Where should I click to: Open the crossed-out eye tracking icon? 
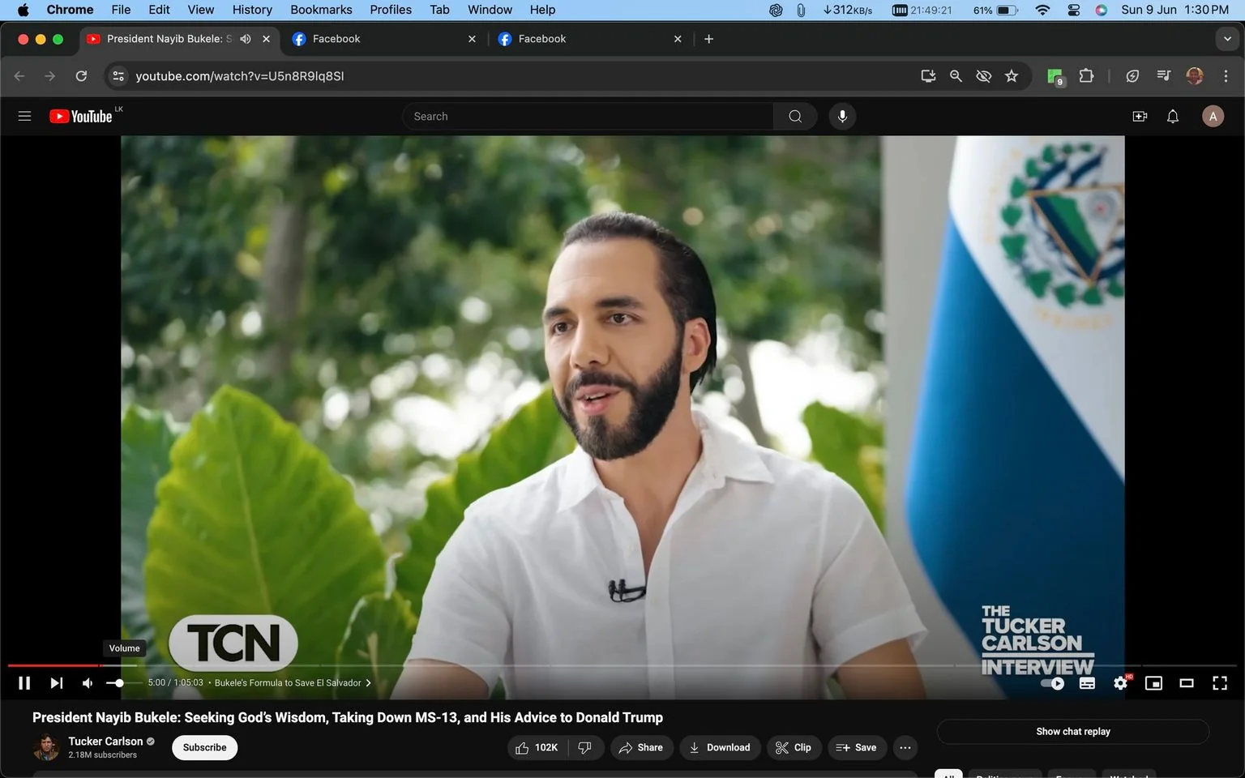point(983,75)
